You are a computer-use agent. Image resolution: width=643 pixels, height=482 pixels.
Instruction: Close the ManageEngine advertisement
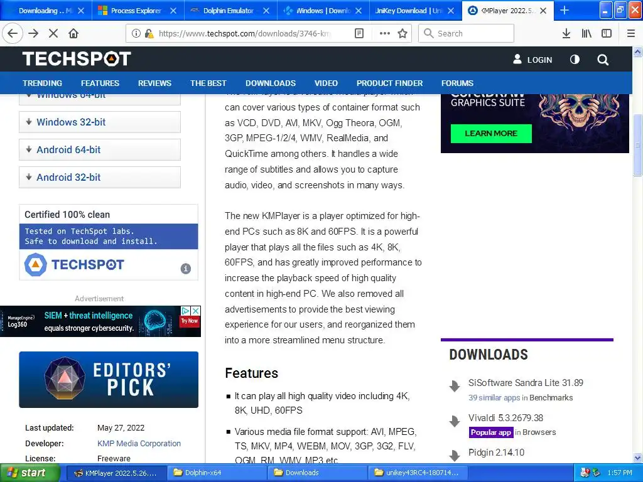click(x=196, y=311)
